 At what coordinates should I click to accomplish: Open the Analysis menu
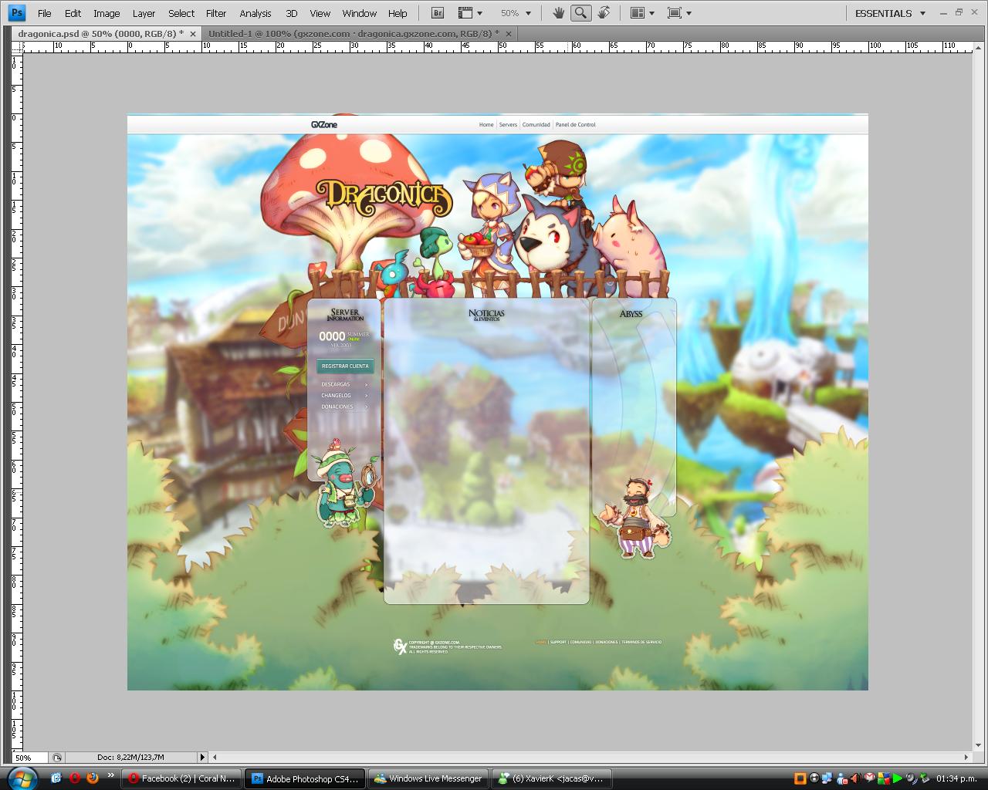point(255,13)
